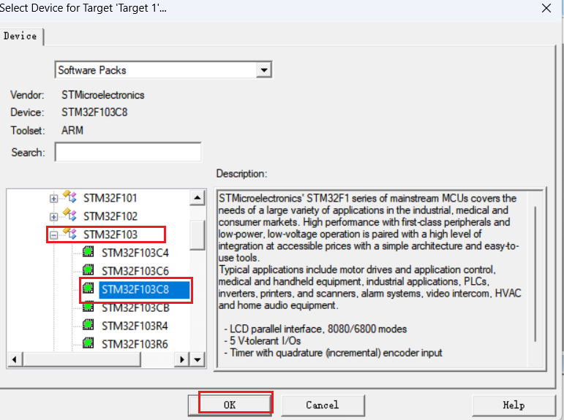Viewport: 564px width, 420px height.
Task: Click the device tree vertical scrollbar thumb
Action: [x=198, y=235]
